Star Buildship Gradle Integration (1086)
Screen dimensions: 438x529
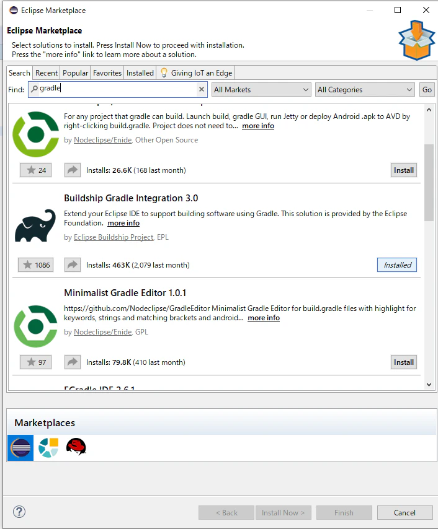pos(35,265)
